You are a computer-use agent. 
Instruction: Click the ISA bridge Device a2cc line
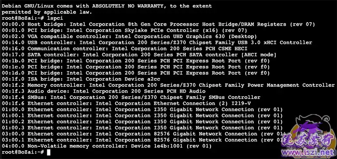(x=81, y=79)
